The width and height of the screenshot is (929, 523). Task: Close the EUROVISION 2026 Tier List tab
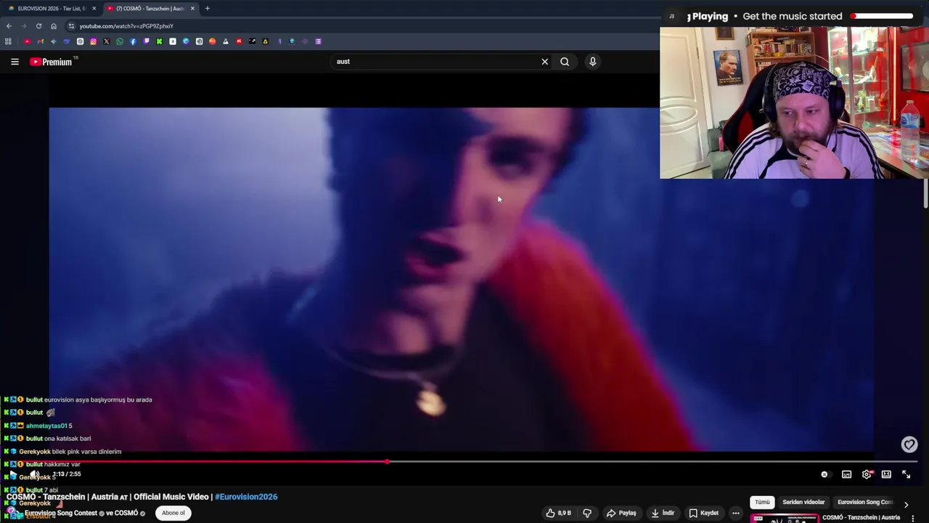tap(94, 9)
